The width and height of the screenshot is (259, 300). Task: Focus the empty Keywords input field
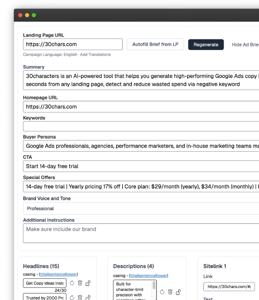click(140, 127)
